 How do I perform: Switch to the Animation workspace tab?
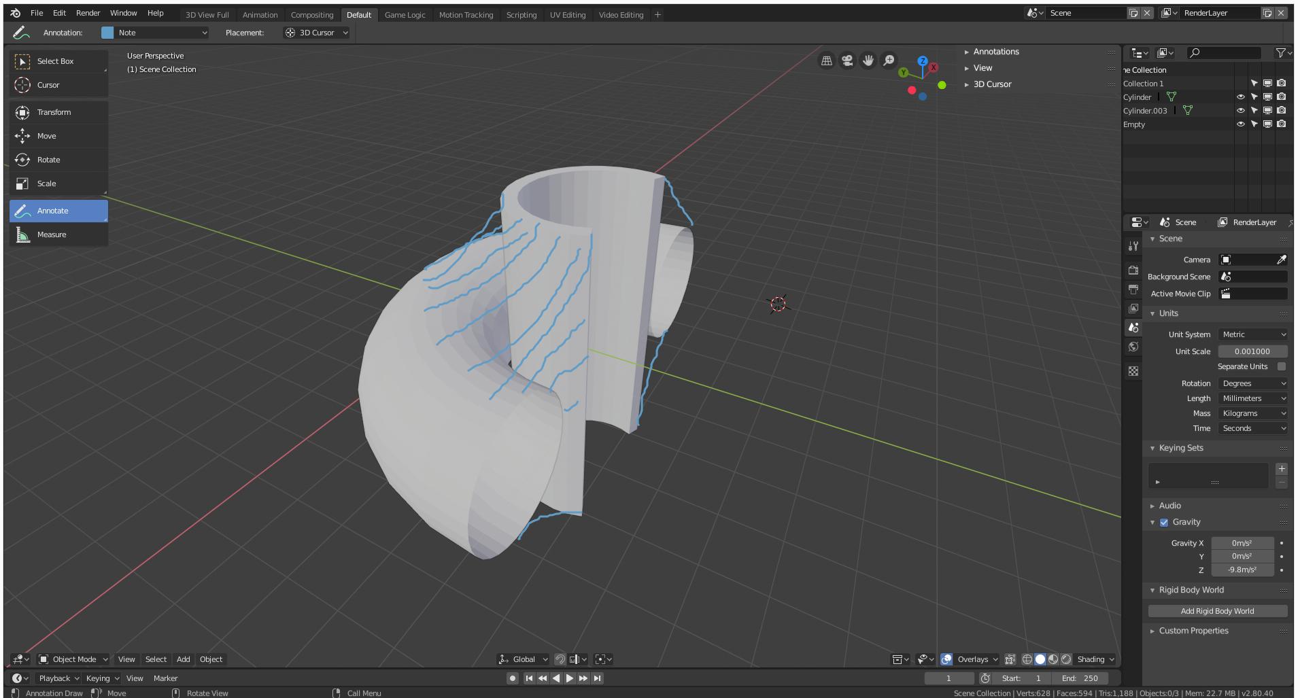click(260, 14)
